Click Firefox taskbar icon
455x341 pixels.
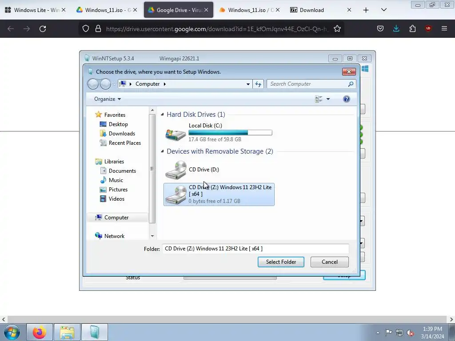point(40,332)
